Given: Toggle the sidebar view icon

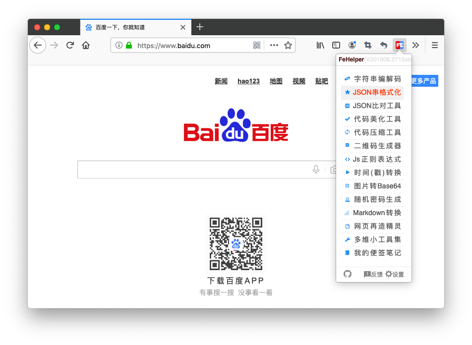Looking at the screenshot, I should pyautogui.click(x=336, y=46).
